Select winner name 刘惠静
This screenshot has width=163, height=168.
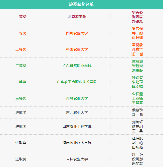coord(137,70)
